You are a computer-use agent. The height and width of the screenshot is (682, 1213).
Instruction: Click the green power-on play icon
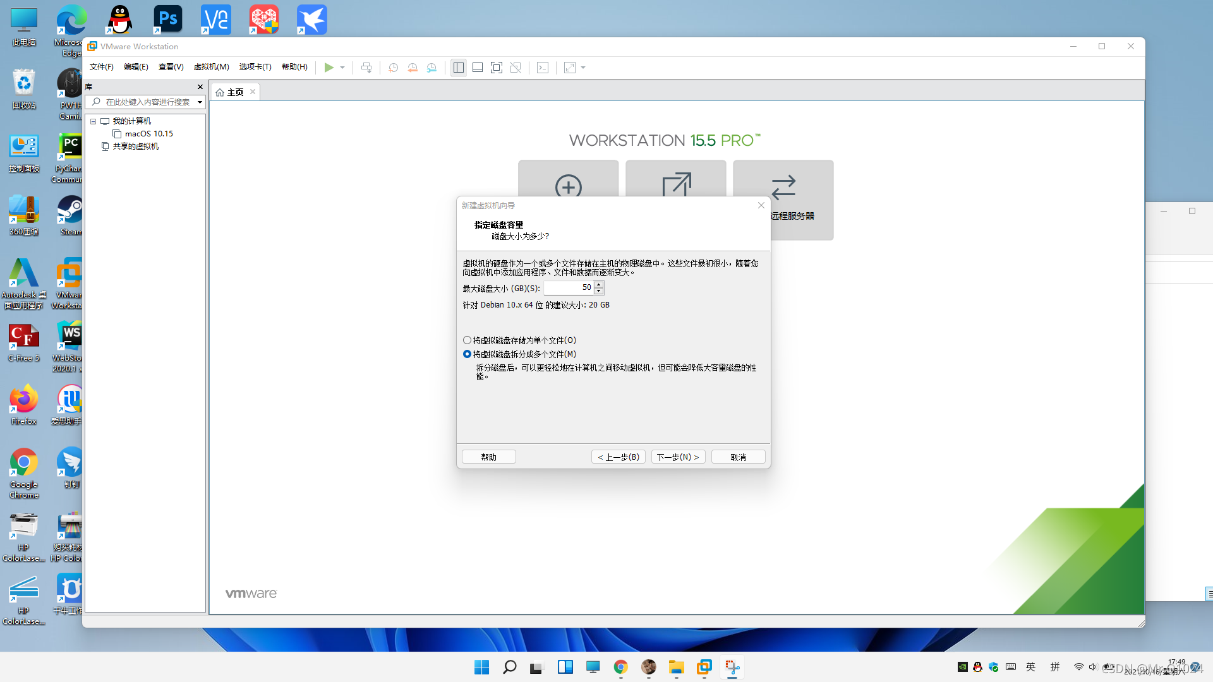tap(329, 68)
